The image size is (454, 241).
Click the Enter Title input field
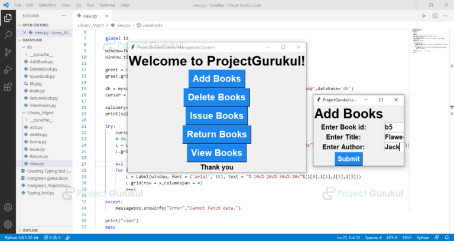pyautogui.click(x=393, y=137)
